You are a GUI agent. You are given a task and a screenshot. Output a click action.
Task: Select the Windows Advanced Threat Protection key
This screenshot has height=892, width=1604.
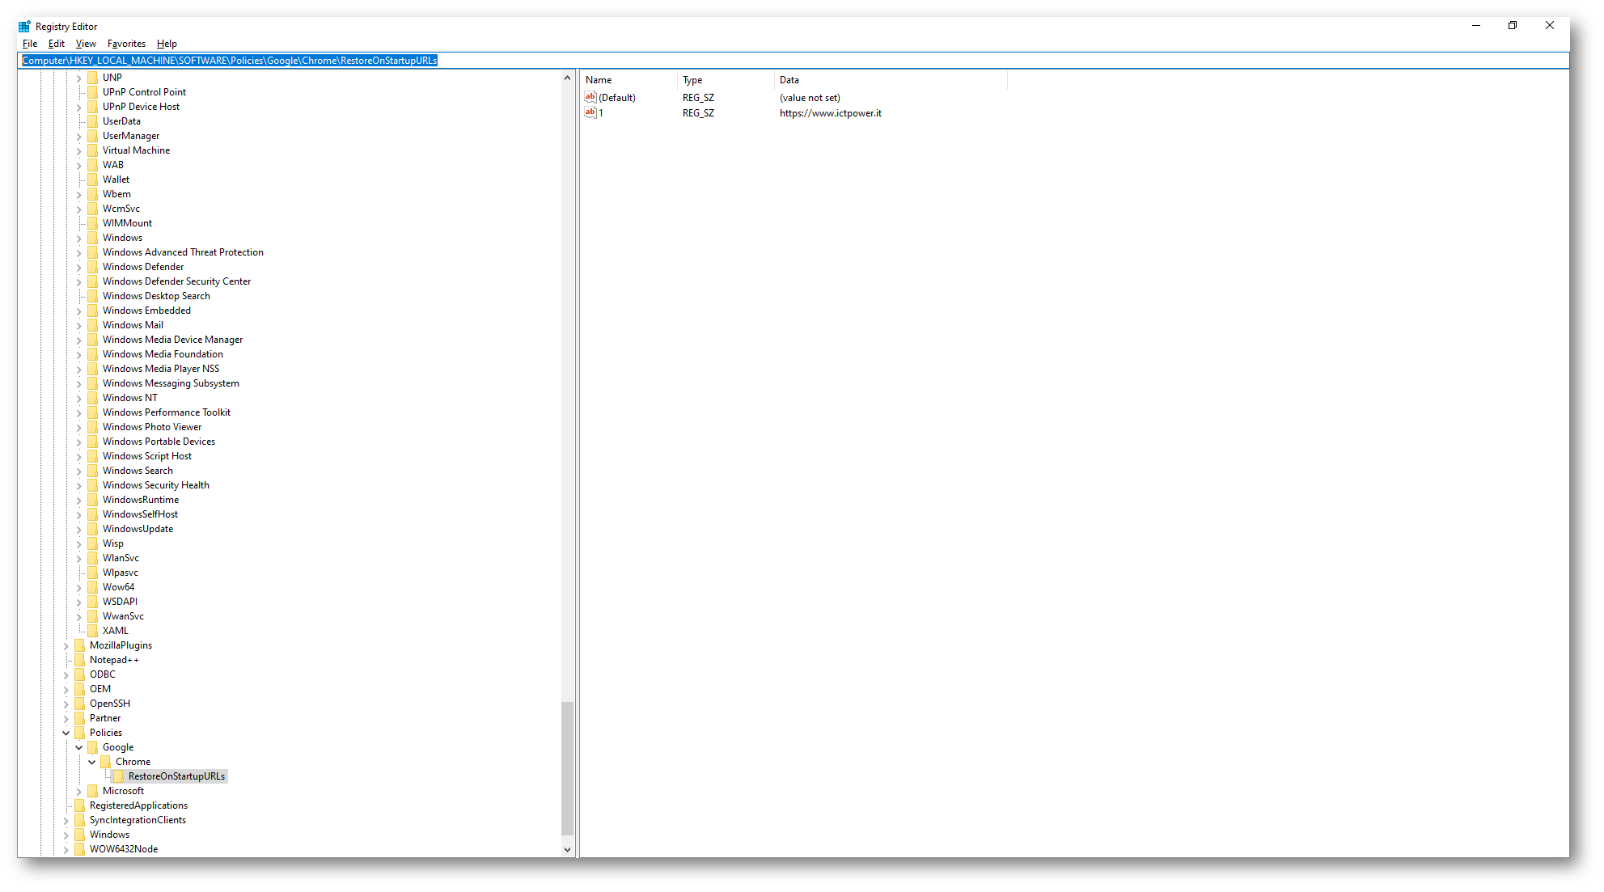pyautogui.click(x=183, y=252)
